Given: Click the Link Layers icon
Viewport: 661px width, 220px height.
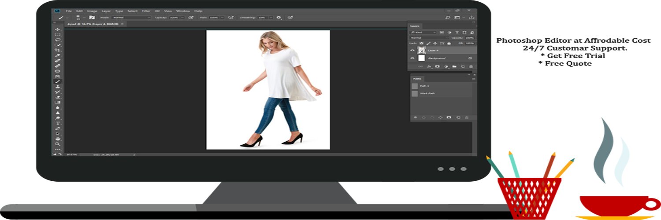Looking at the screenshot, I should point(420,66).
